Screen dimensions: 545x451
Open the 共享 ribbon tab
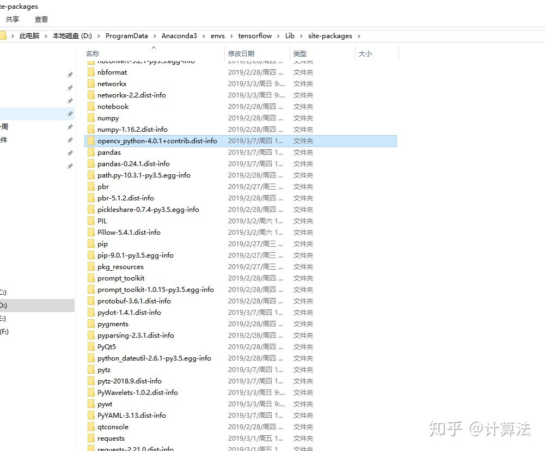click(13, 20)
